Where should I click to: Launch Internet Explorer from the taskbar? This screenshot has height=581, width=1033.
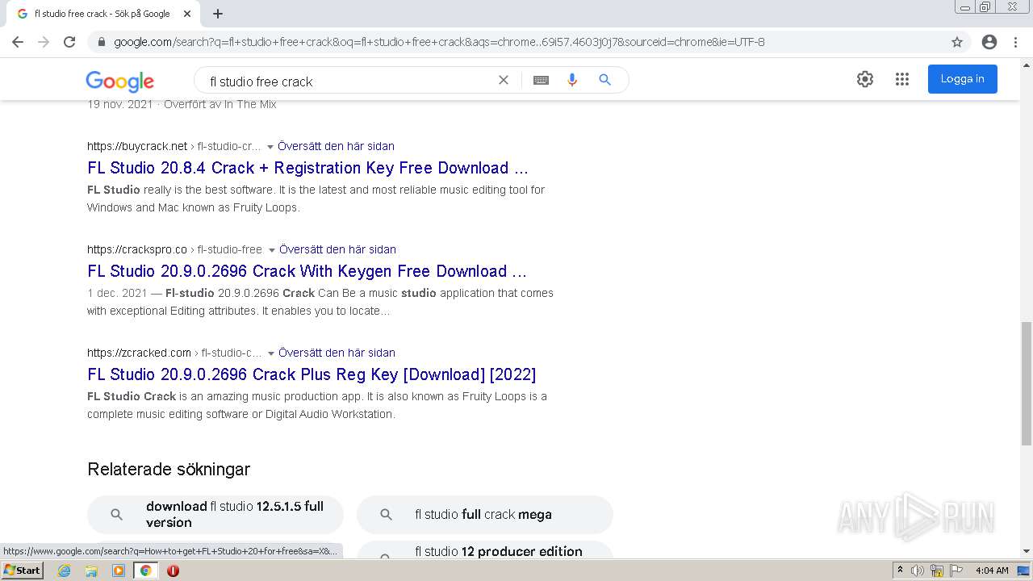(65, 571)
